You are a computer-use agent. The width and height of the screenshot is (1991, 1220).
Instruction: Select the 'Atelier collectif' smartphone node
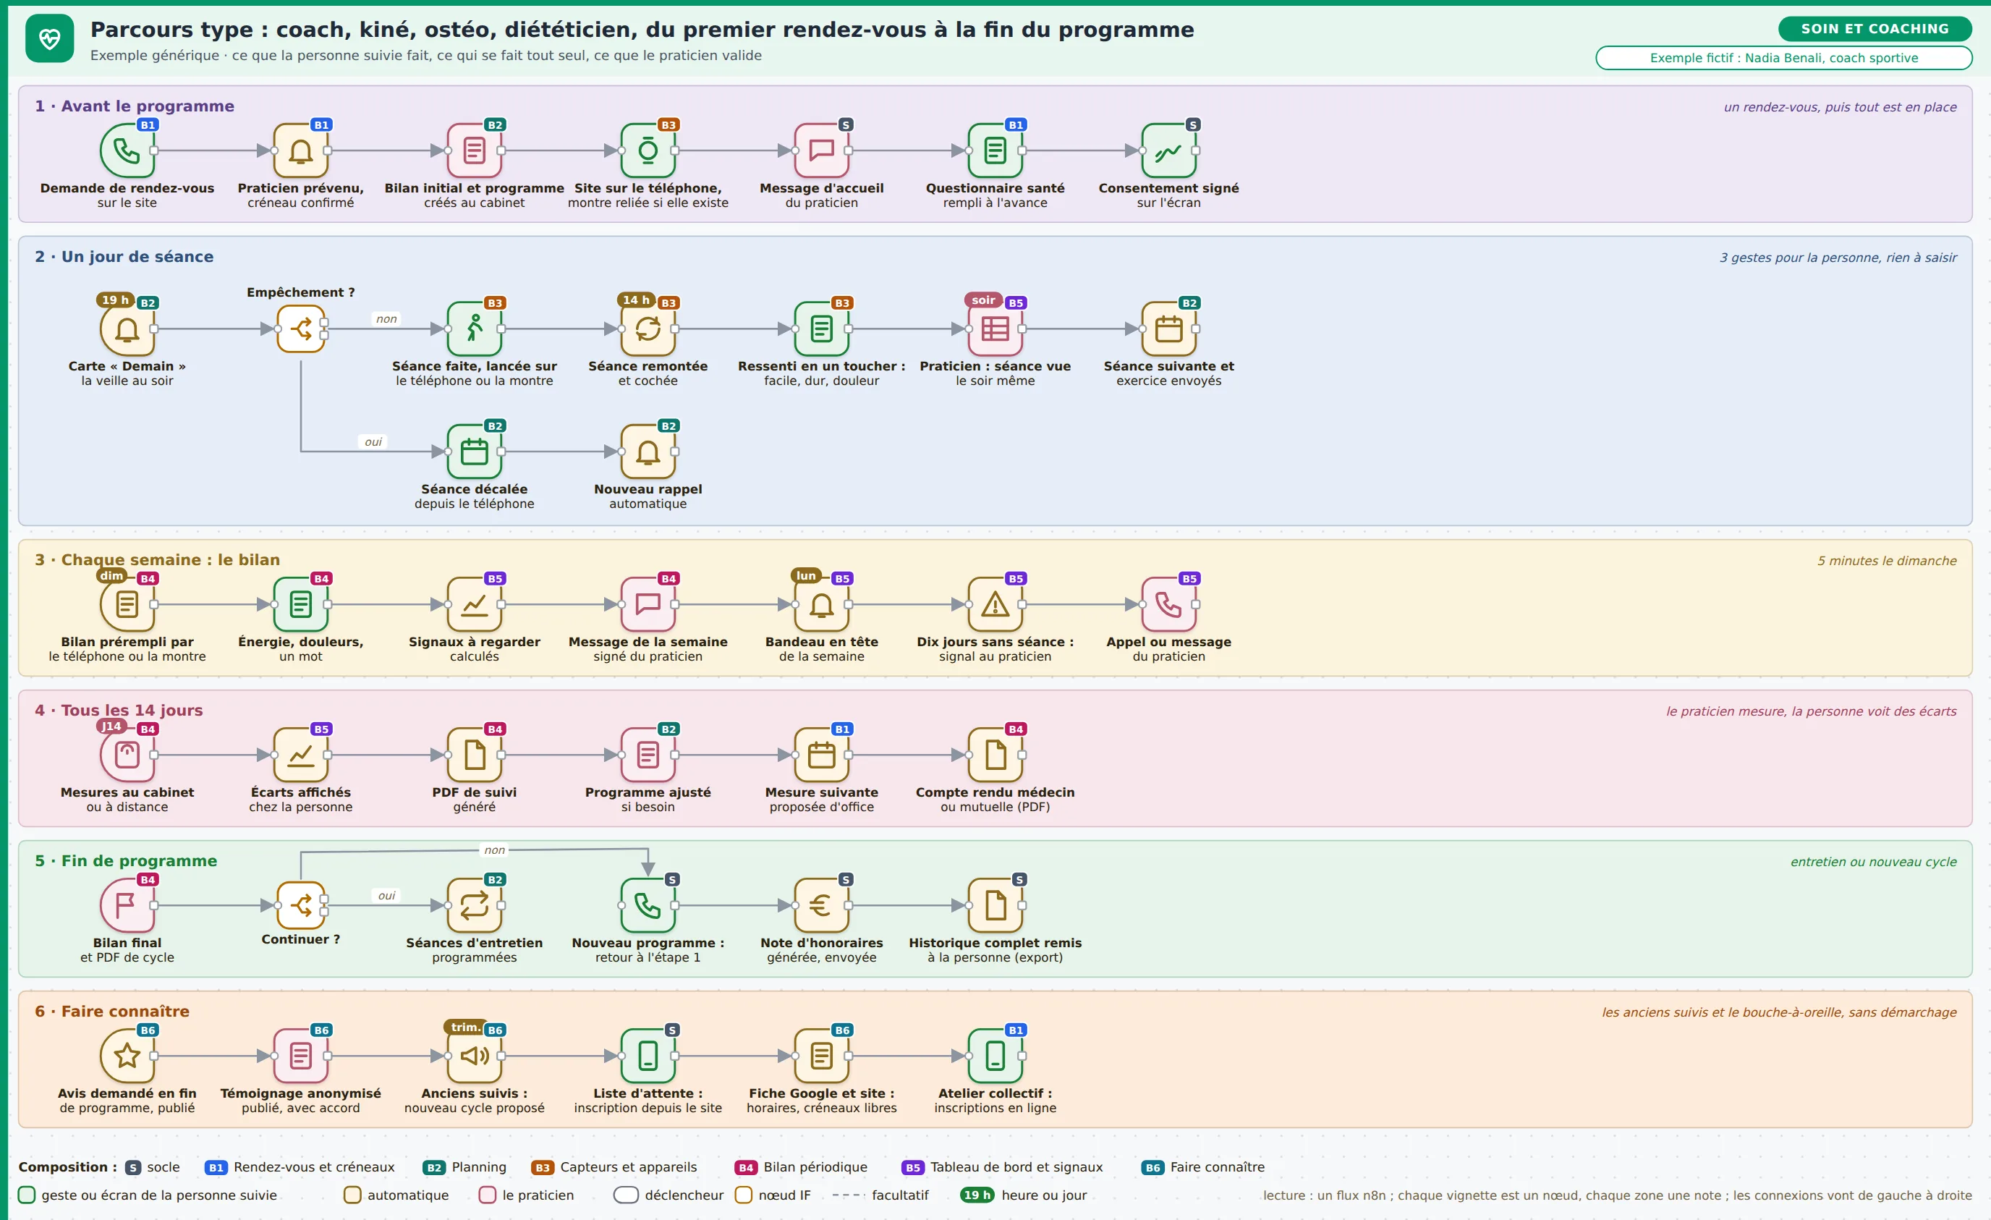tap(995, 1056)
